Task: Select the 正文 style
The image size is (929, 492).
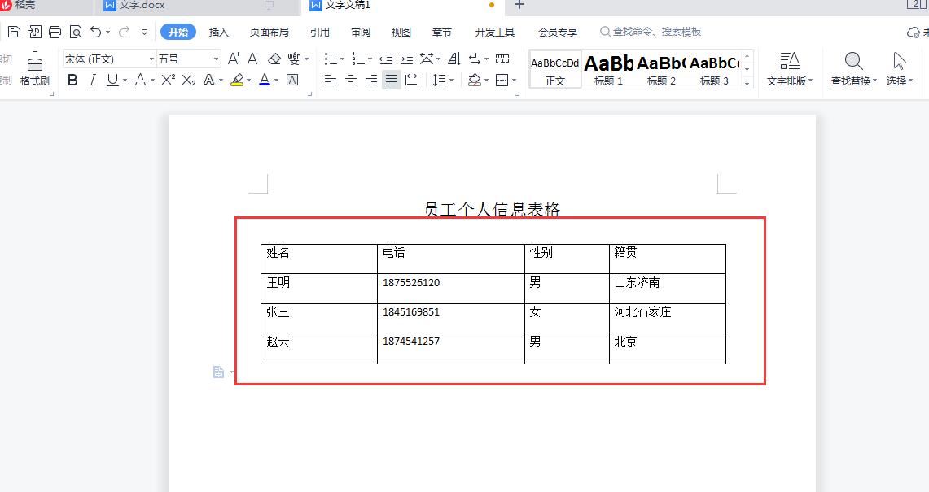Action: tap(555, 70)
